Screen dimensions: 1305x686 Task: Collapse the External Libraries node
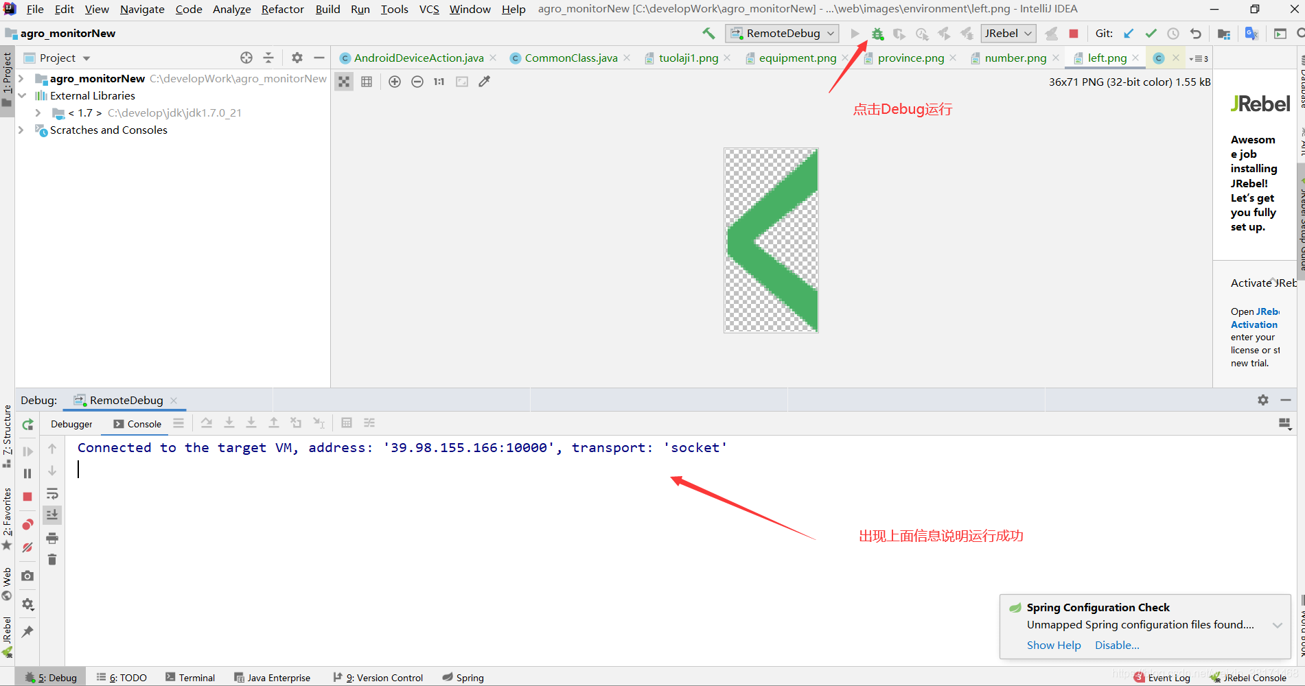(x=21, y=96)
